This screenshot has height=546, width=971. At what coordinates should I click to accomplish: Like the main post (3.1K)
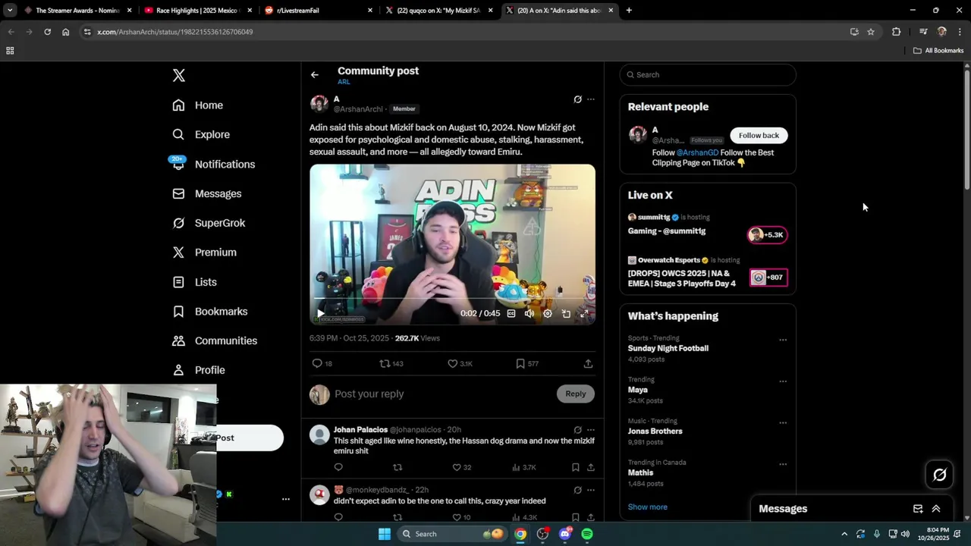point(460,364)
